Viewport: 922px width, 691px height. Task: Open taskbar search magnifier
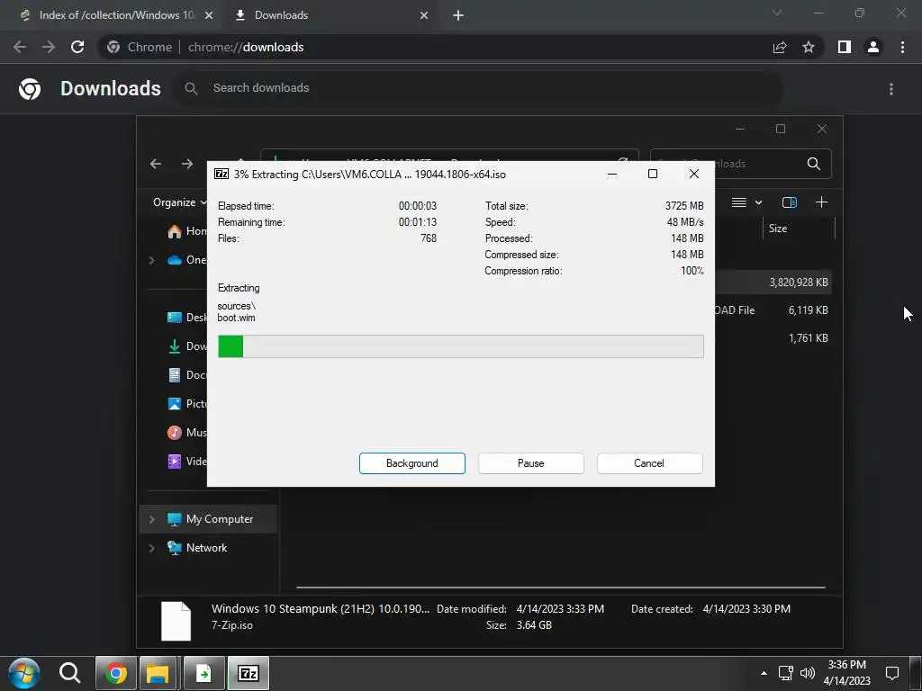[69, 673]
